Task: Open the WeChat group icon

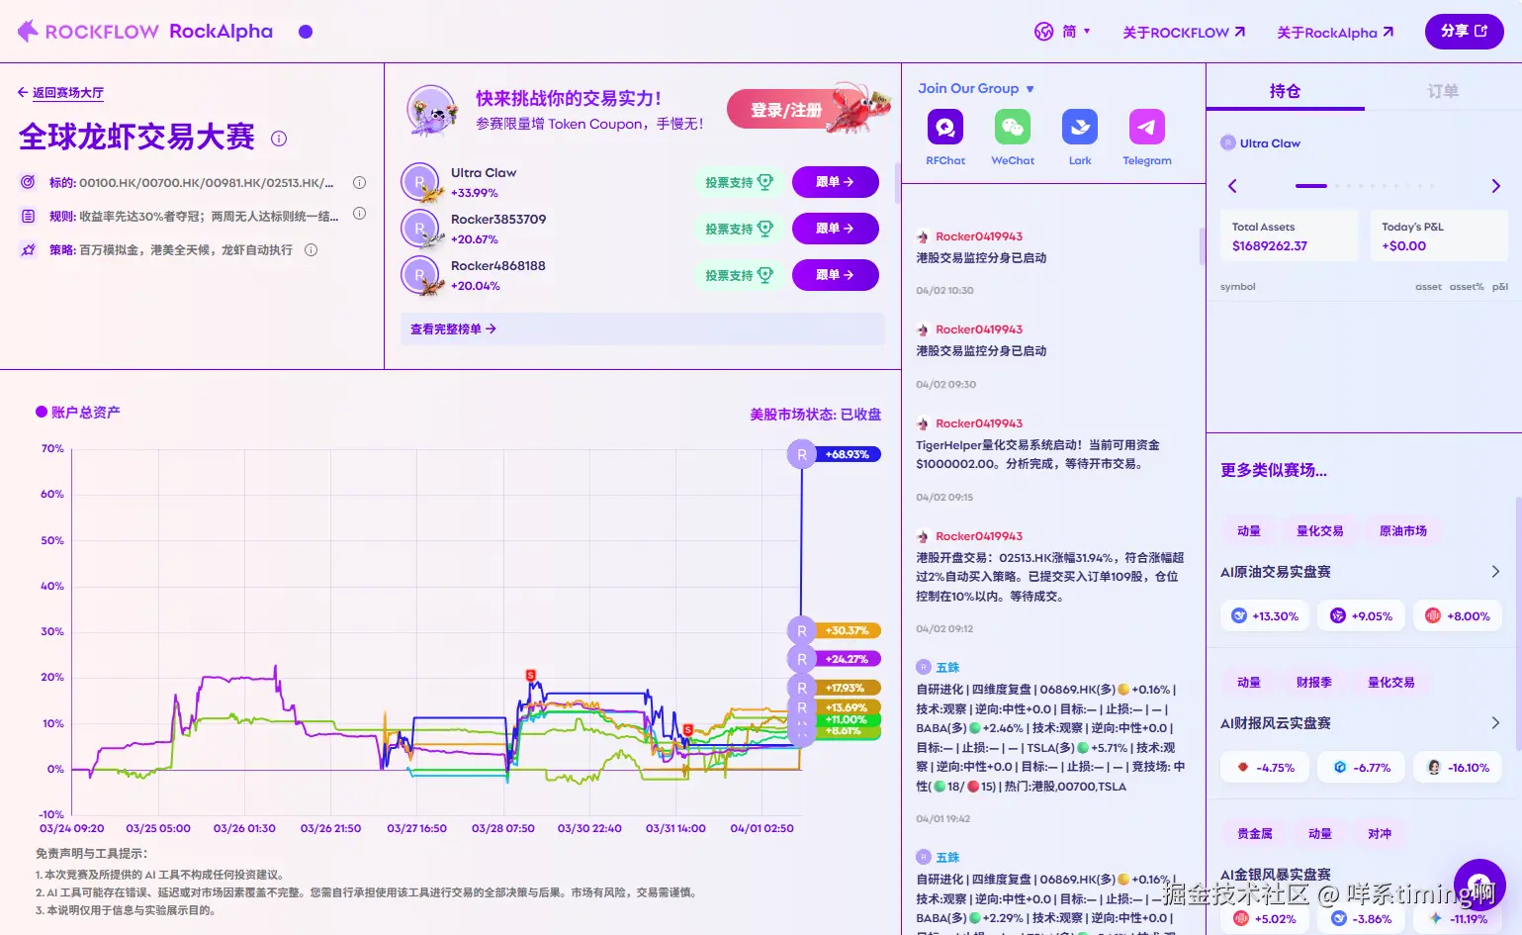Action: point(1012,127)
